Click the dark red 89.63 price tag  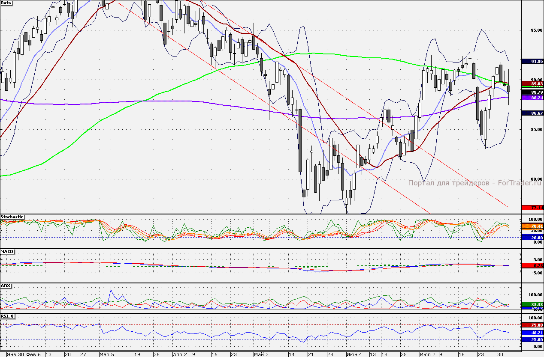point(532,83)
